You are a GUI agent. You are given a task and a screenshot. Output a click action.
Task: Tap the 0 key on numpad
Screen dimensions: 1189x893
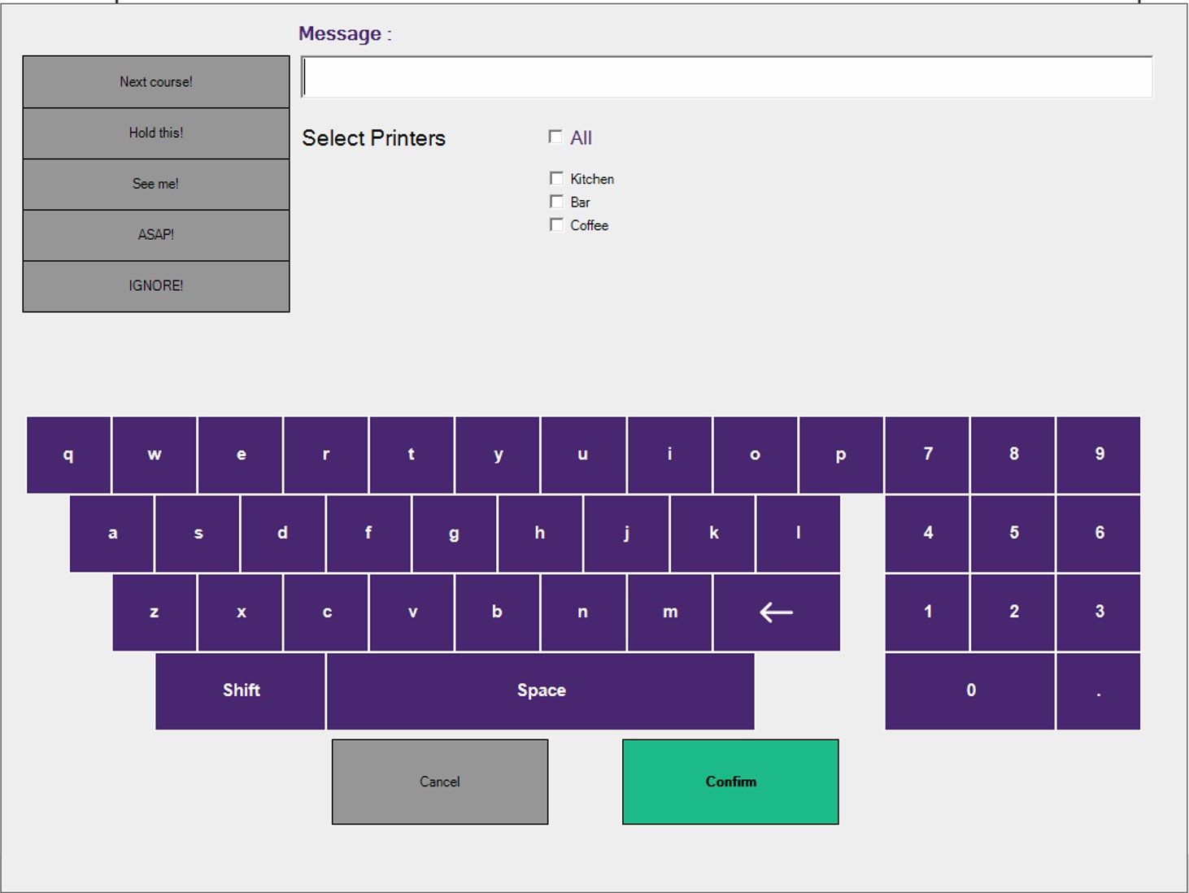click(x=970, y=690)
